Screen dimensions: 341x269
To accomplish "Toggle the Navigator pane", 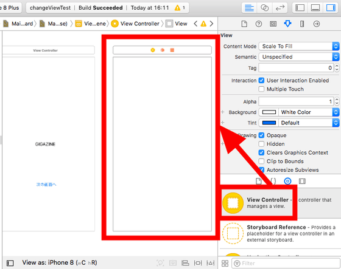I will pyautogui.click(x=300, y=8).
